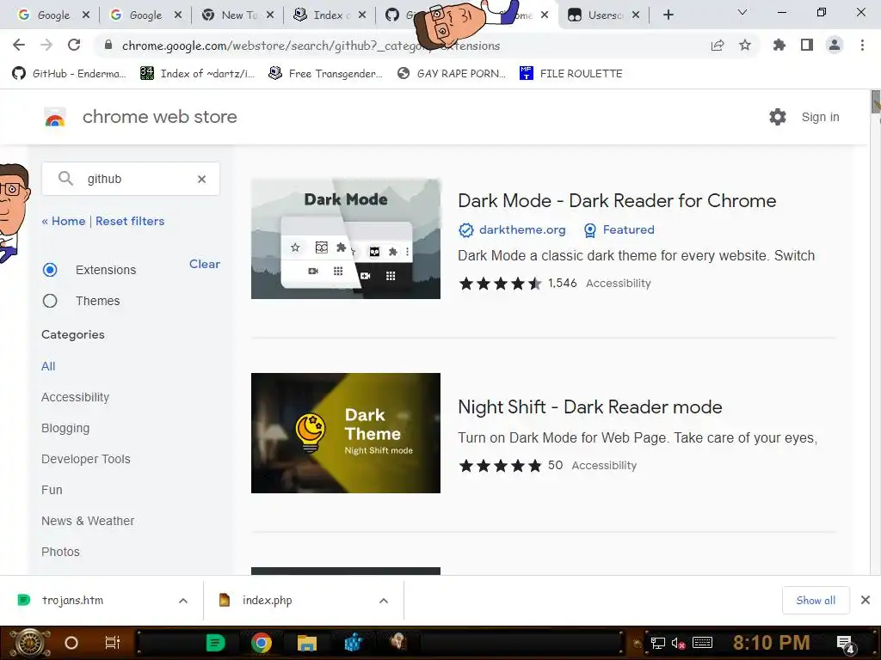The width and height of the screenshot is (881, 660).
Task: Open File Explorer from the taskbar
Action: [307, 643]
